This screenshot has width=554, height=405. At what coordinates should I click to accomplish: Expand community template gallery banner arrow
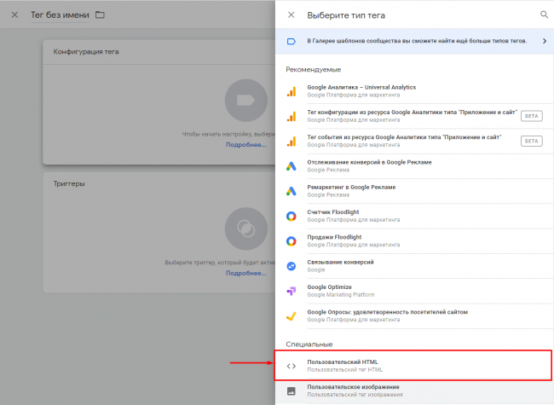[545, 41]
